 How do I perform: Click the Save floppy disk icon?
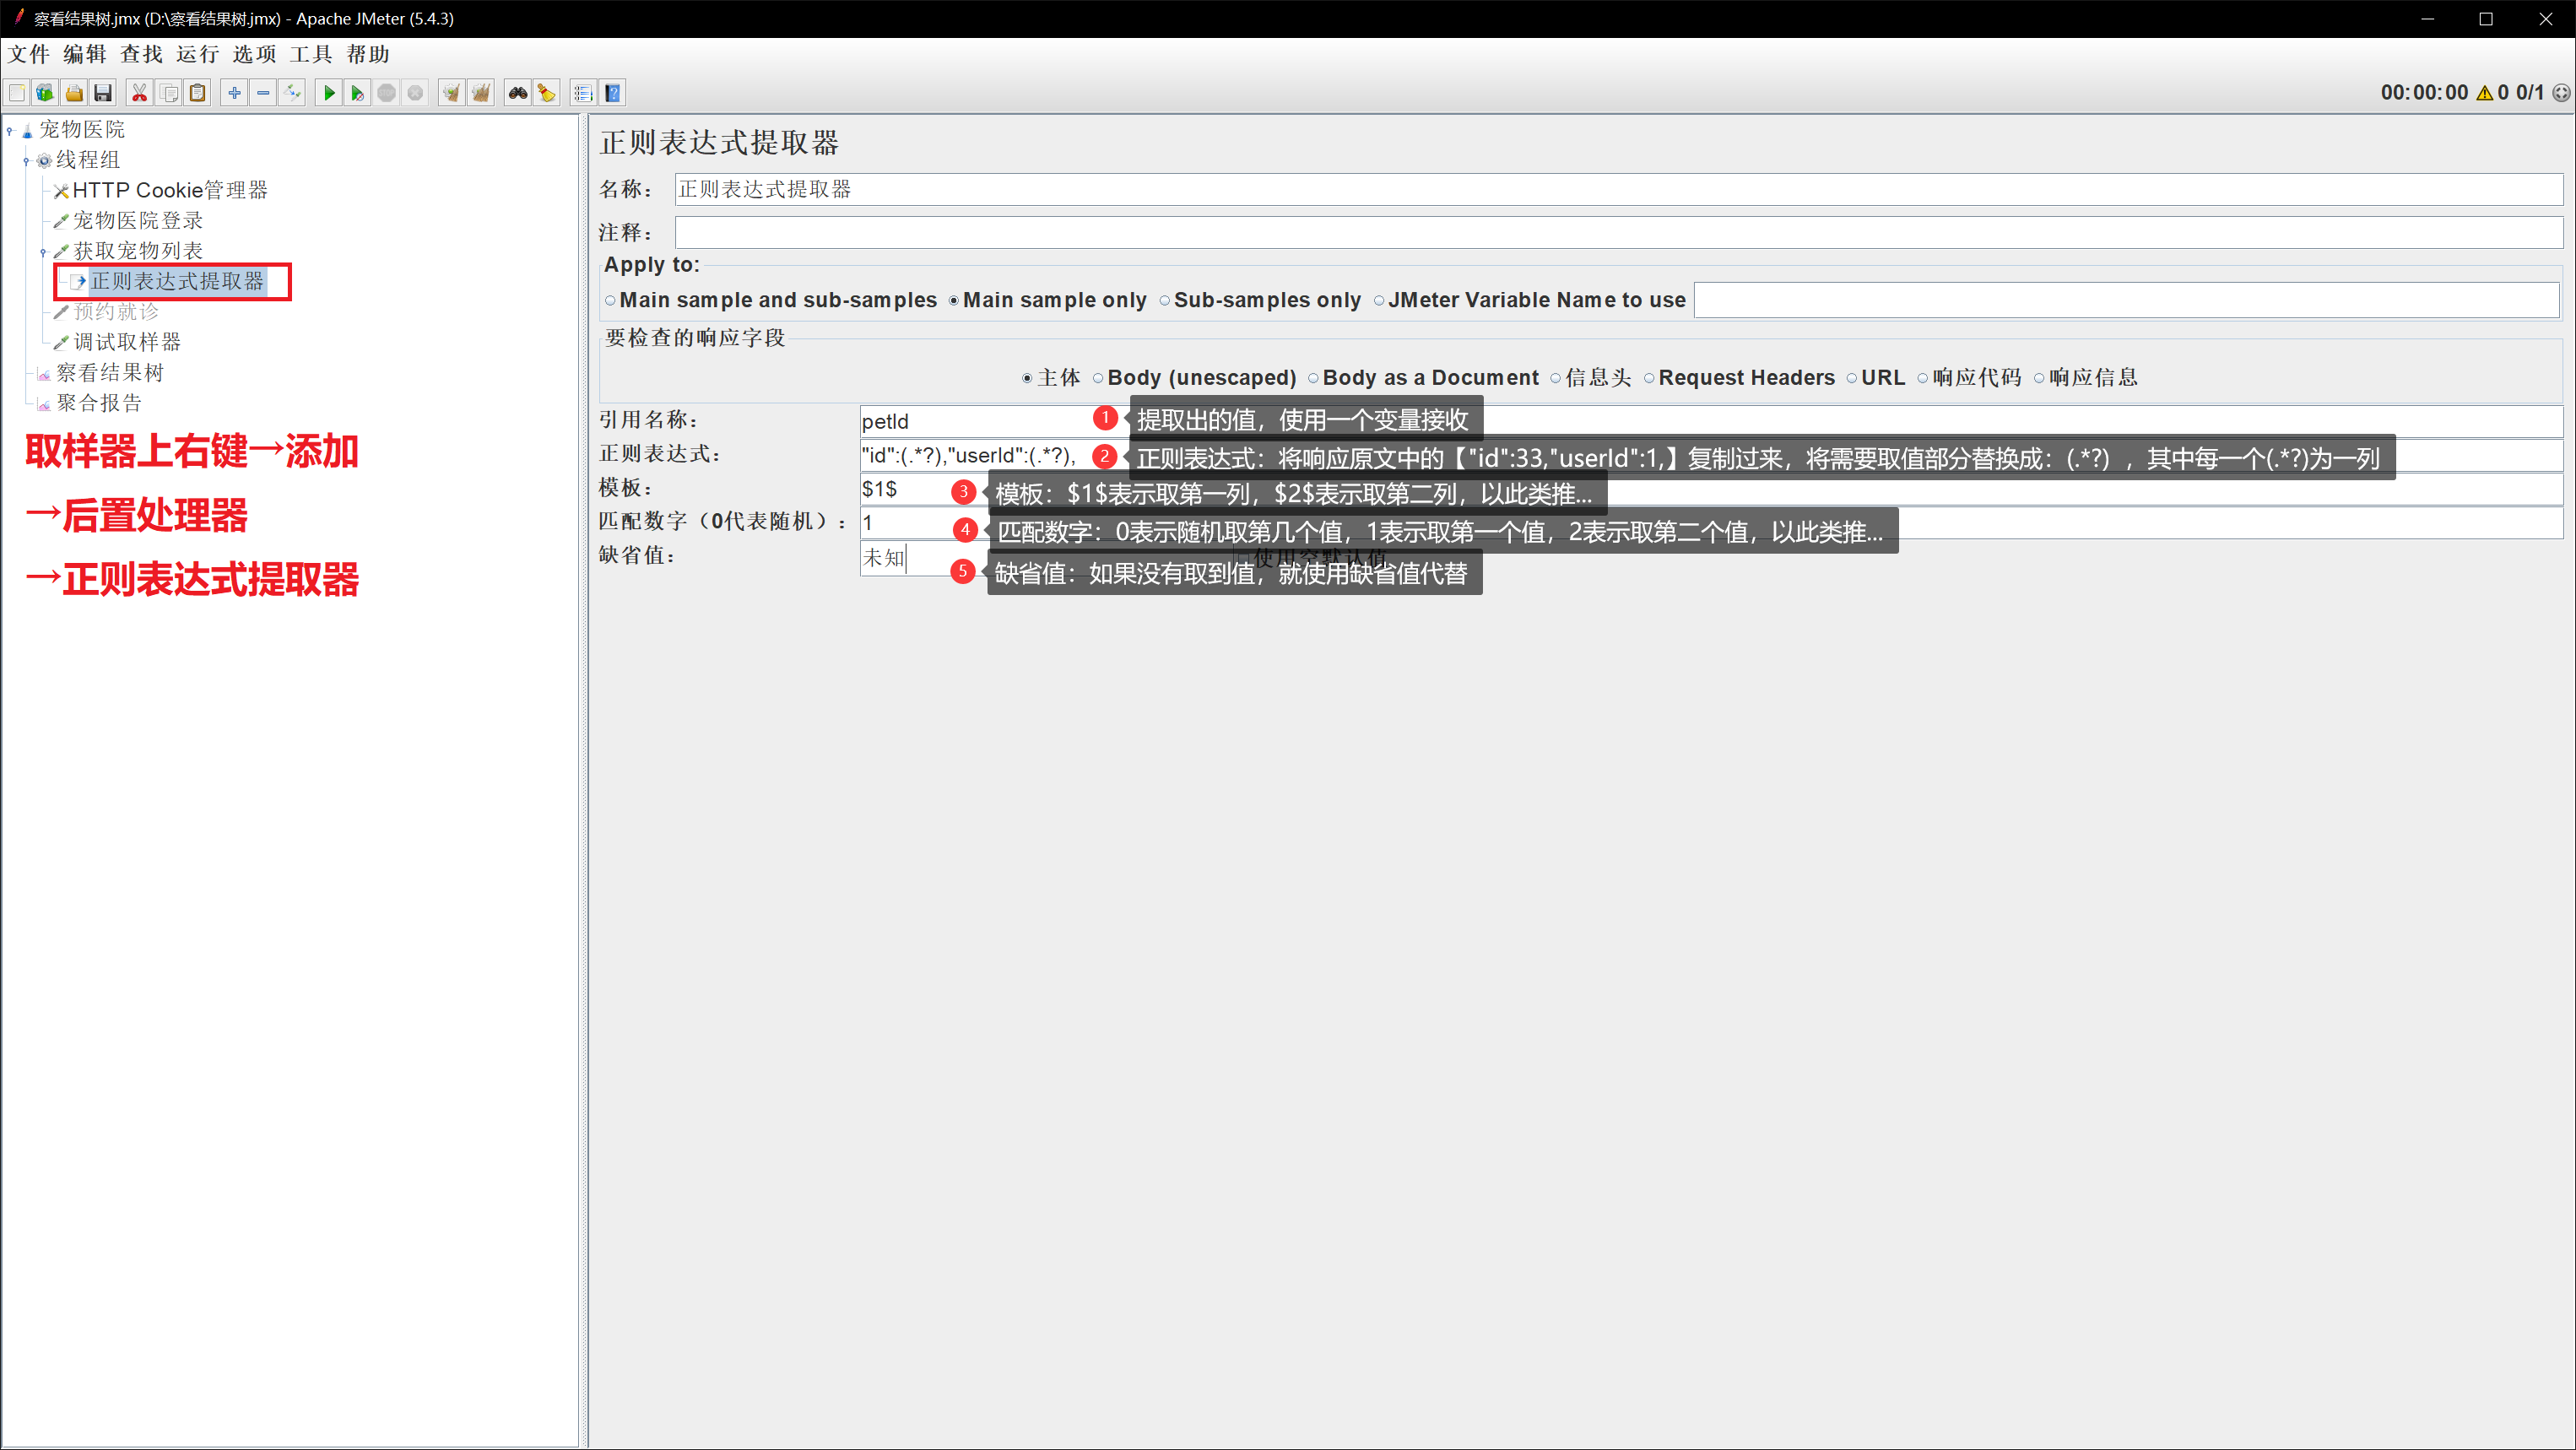coord(103,93)
